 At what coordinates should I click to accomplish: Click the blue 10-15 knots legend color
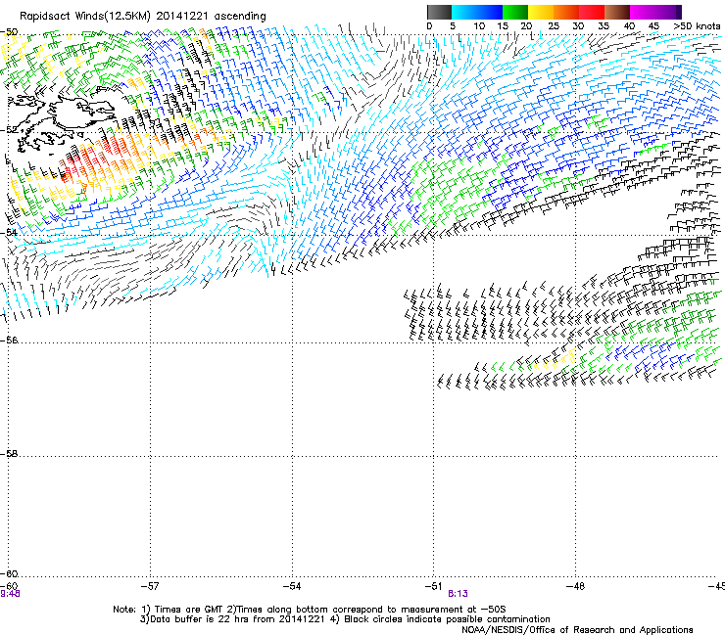490,12
